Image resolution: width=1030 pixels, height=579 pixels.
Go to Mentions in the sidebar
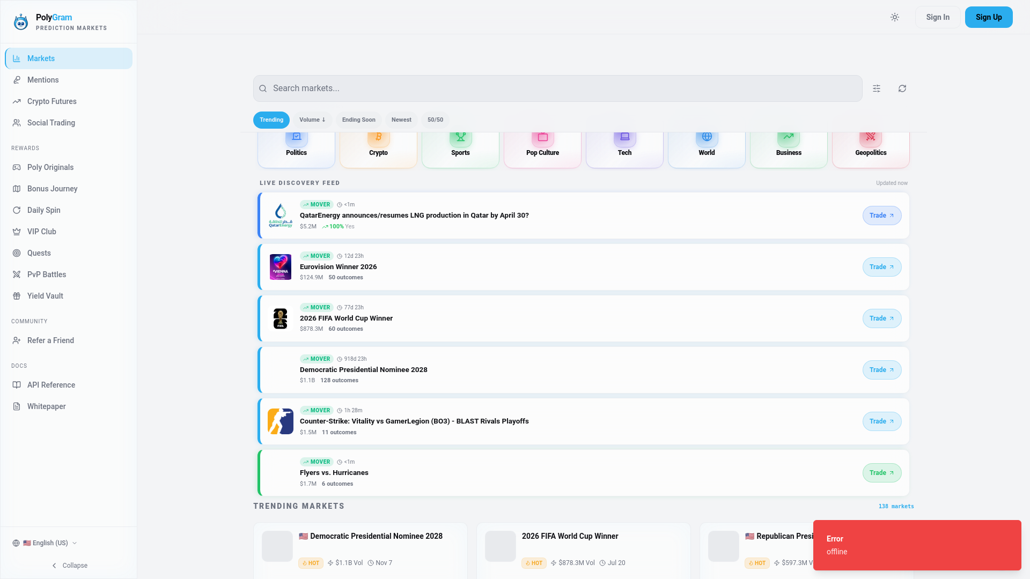69,80
